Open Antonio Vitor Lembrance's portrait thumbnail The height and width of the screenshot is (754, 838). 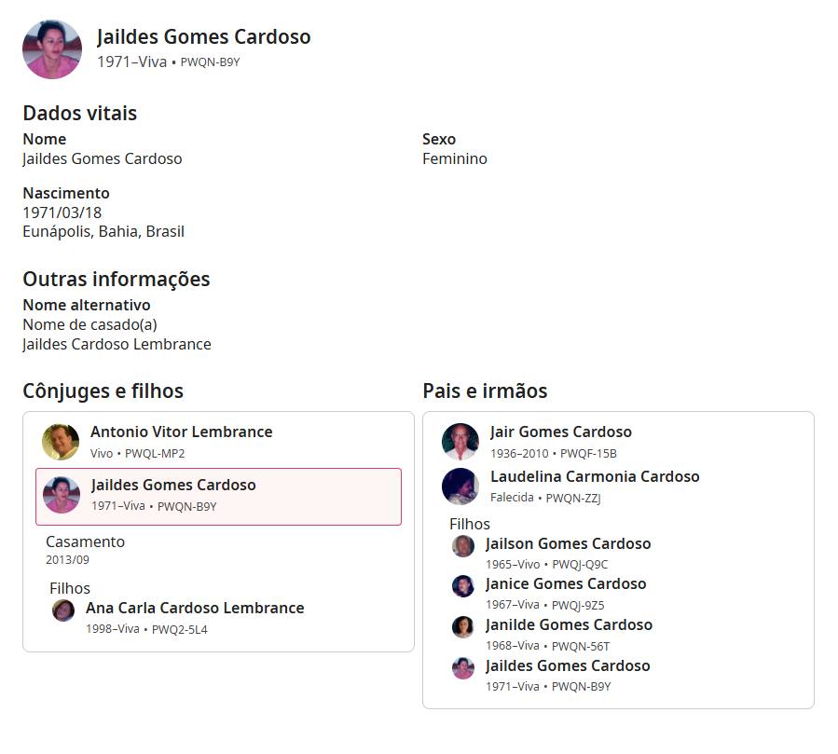point(61,442)
